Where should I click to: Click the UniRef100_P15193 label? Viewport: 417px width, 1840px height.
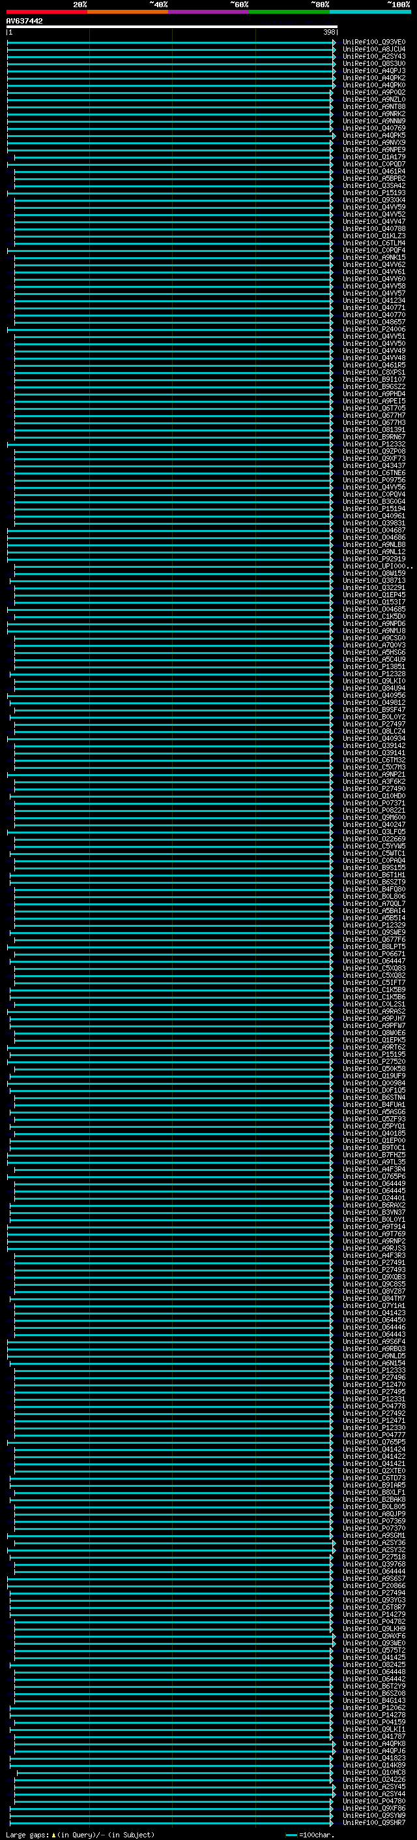pos(373,193)
